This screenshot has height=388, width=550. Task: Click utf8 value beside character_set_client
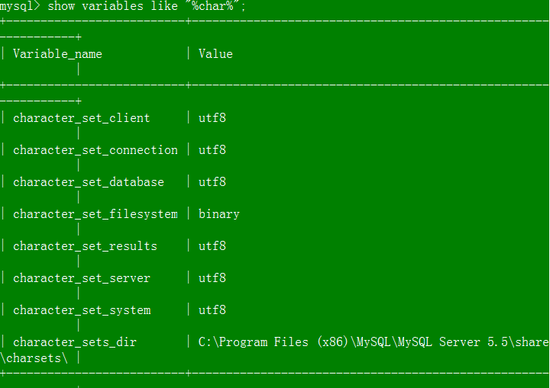(x=212, y=118)
